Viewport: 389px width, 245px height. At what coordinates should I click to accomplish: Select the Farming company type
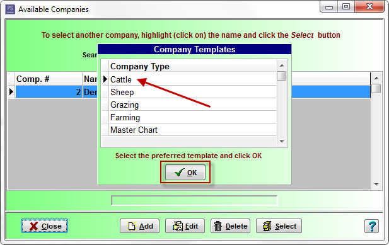(192, 117)
